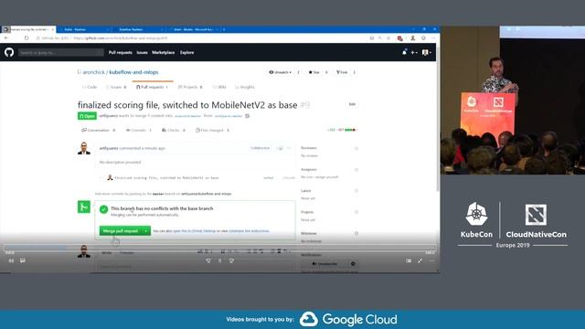Viewport: 585px width, 329px height.
Task: Open the Files changed tab
Action: coord(212,130)
